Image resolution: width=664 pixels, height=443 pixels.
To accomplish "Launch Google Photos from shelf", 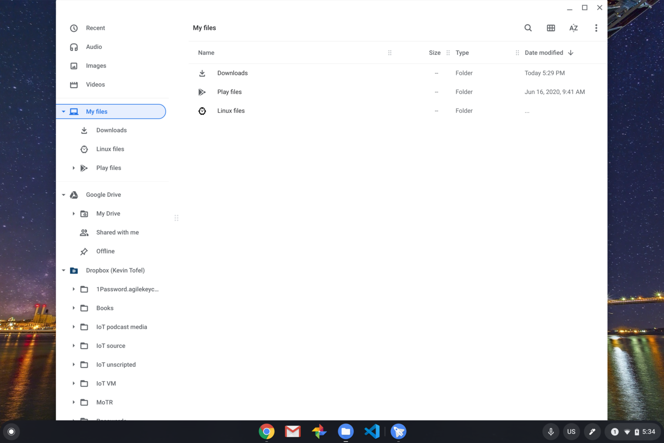I will coord(319,431).
